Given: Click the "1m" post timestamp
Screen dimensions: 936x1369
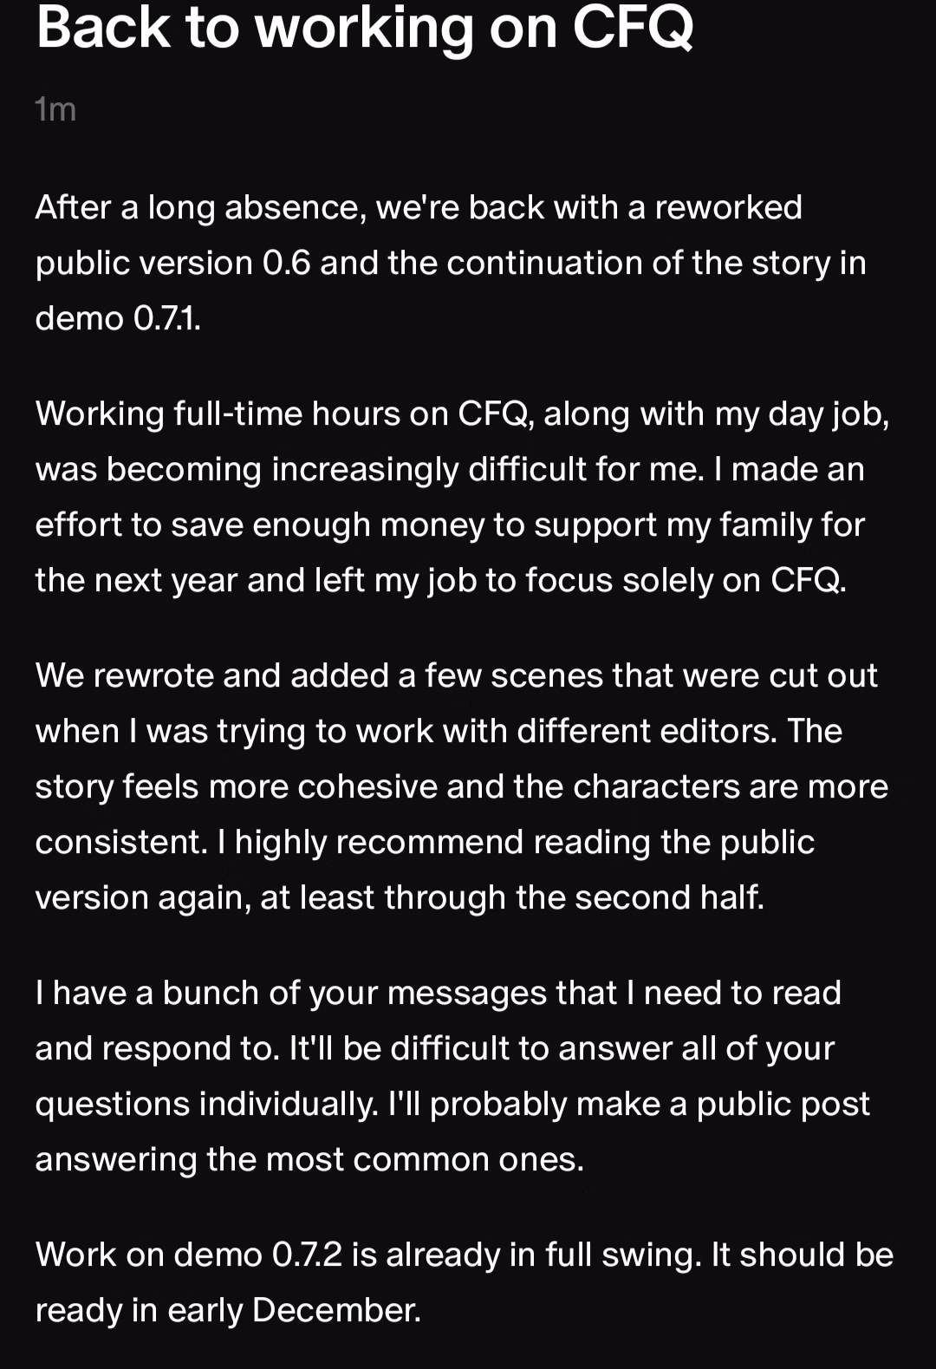Looking at the screenshot, I should click(55, 110).
